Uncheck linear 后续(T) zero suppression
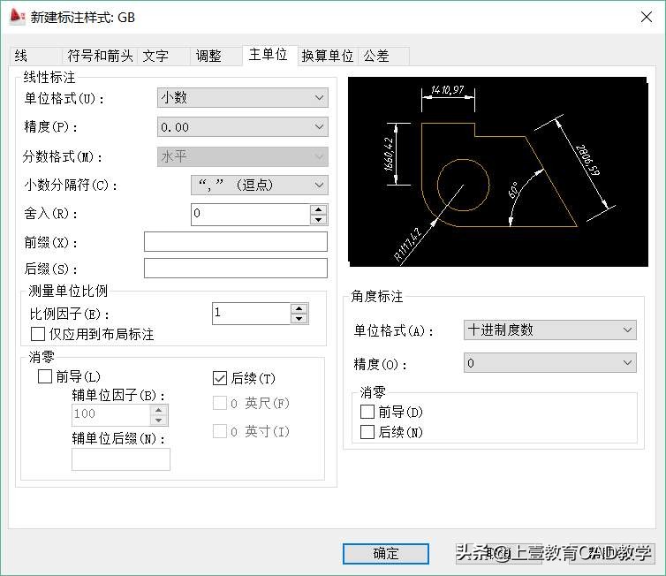666x576 pixels. point(220,378)
